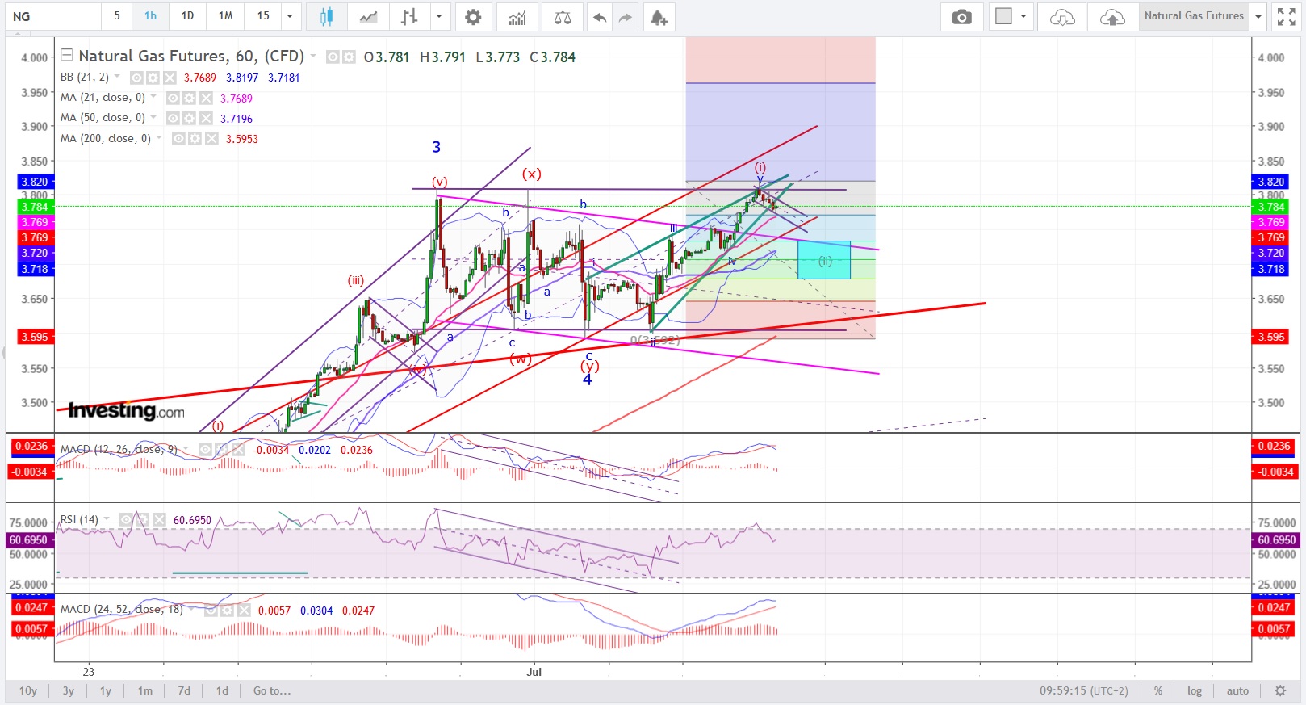1306x705 pixels.
Task: Open chart properties gear in top toolbar
Action: [x=473, y=17]
